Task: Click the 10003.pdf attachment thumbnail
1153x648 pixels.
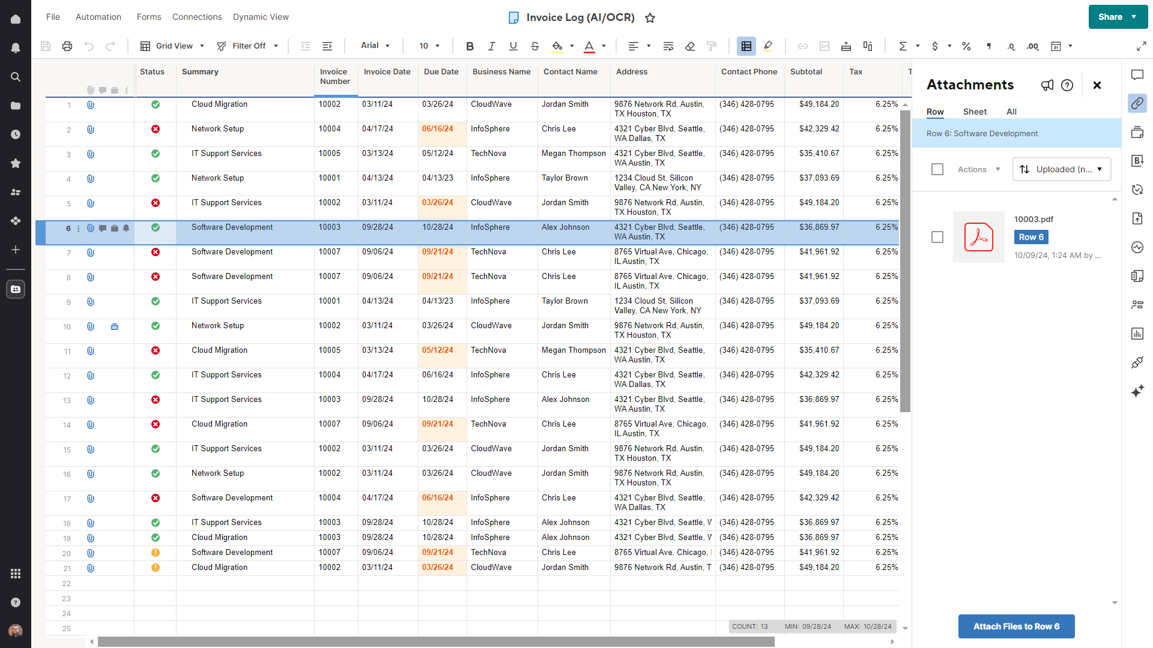Action: (978, 237)
